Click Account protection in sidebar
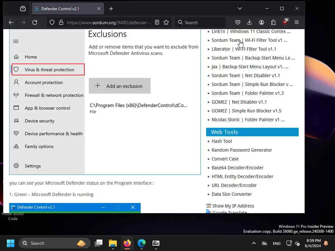This screenshot has width=335, height=251. pyautogui.click(x=44, y=83)
